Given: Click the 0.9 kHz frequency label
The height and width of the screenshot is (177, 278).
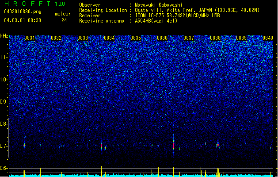Looking at the screenshot, I should (x=4, y=102).
